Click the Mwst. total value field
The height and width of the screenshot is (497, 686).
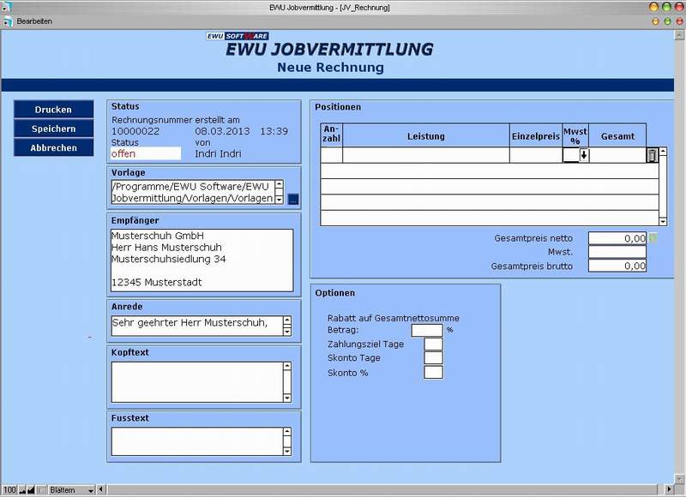(x=617, y=252)
